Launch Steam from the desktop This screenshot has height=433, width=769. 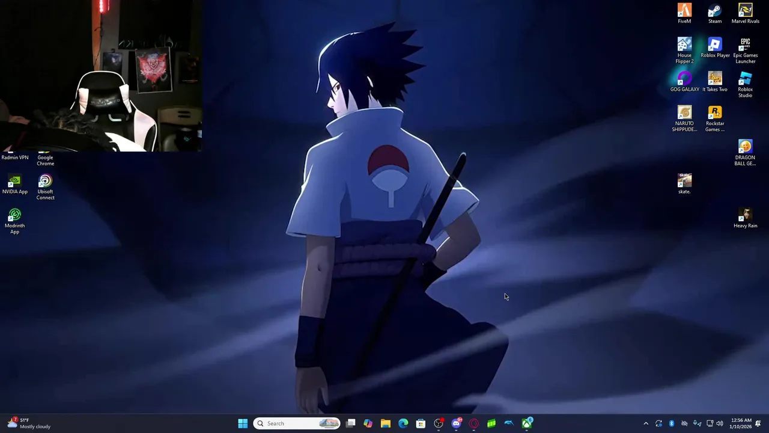tap(715, 13)
